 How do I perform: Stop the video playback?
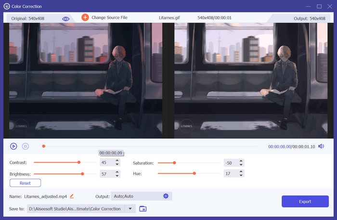pyautogui.click(x=26, y=146)
